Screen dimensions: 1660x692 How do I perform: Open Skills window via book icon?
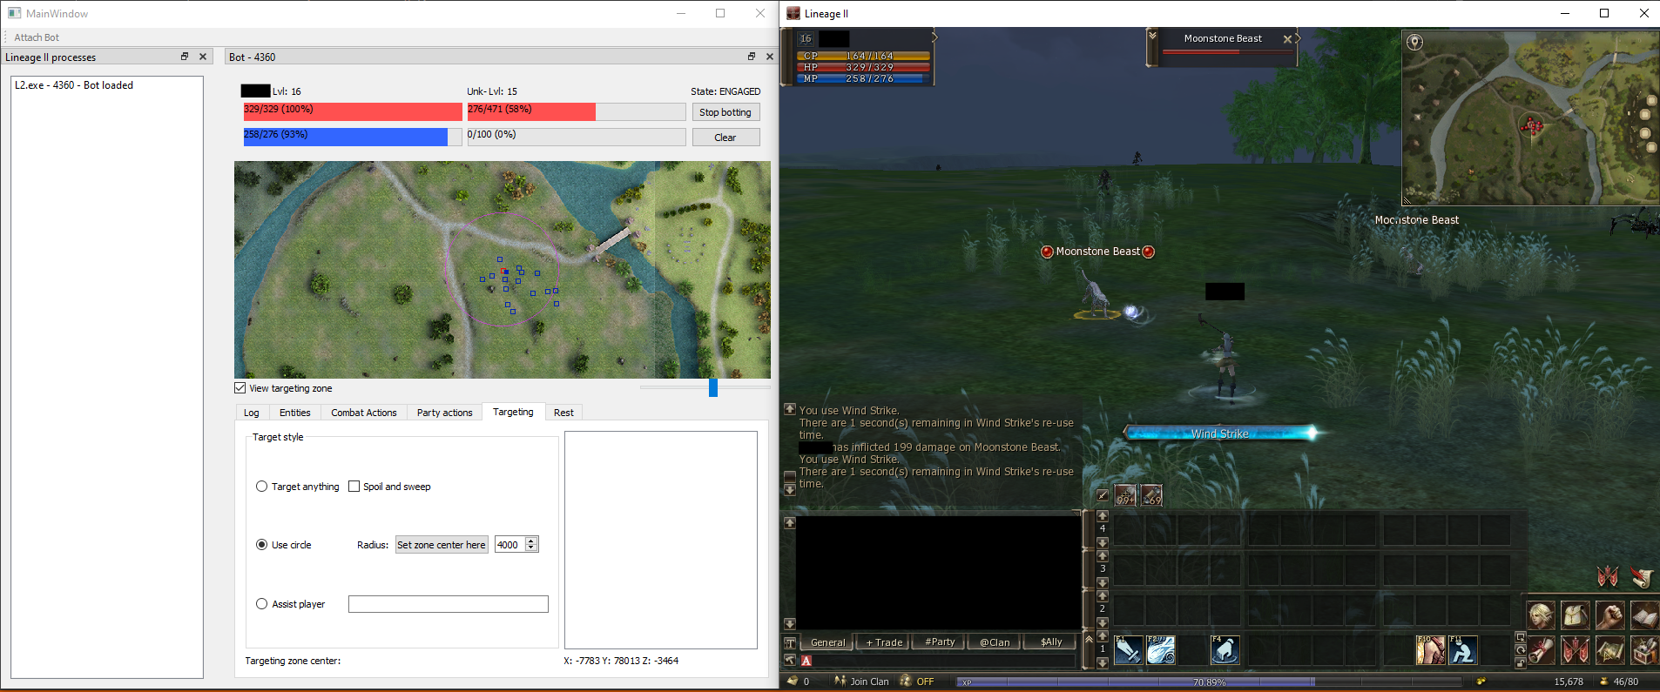(1644, 615)
